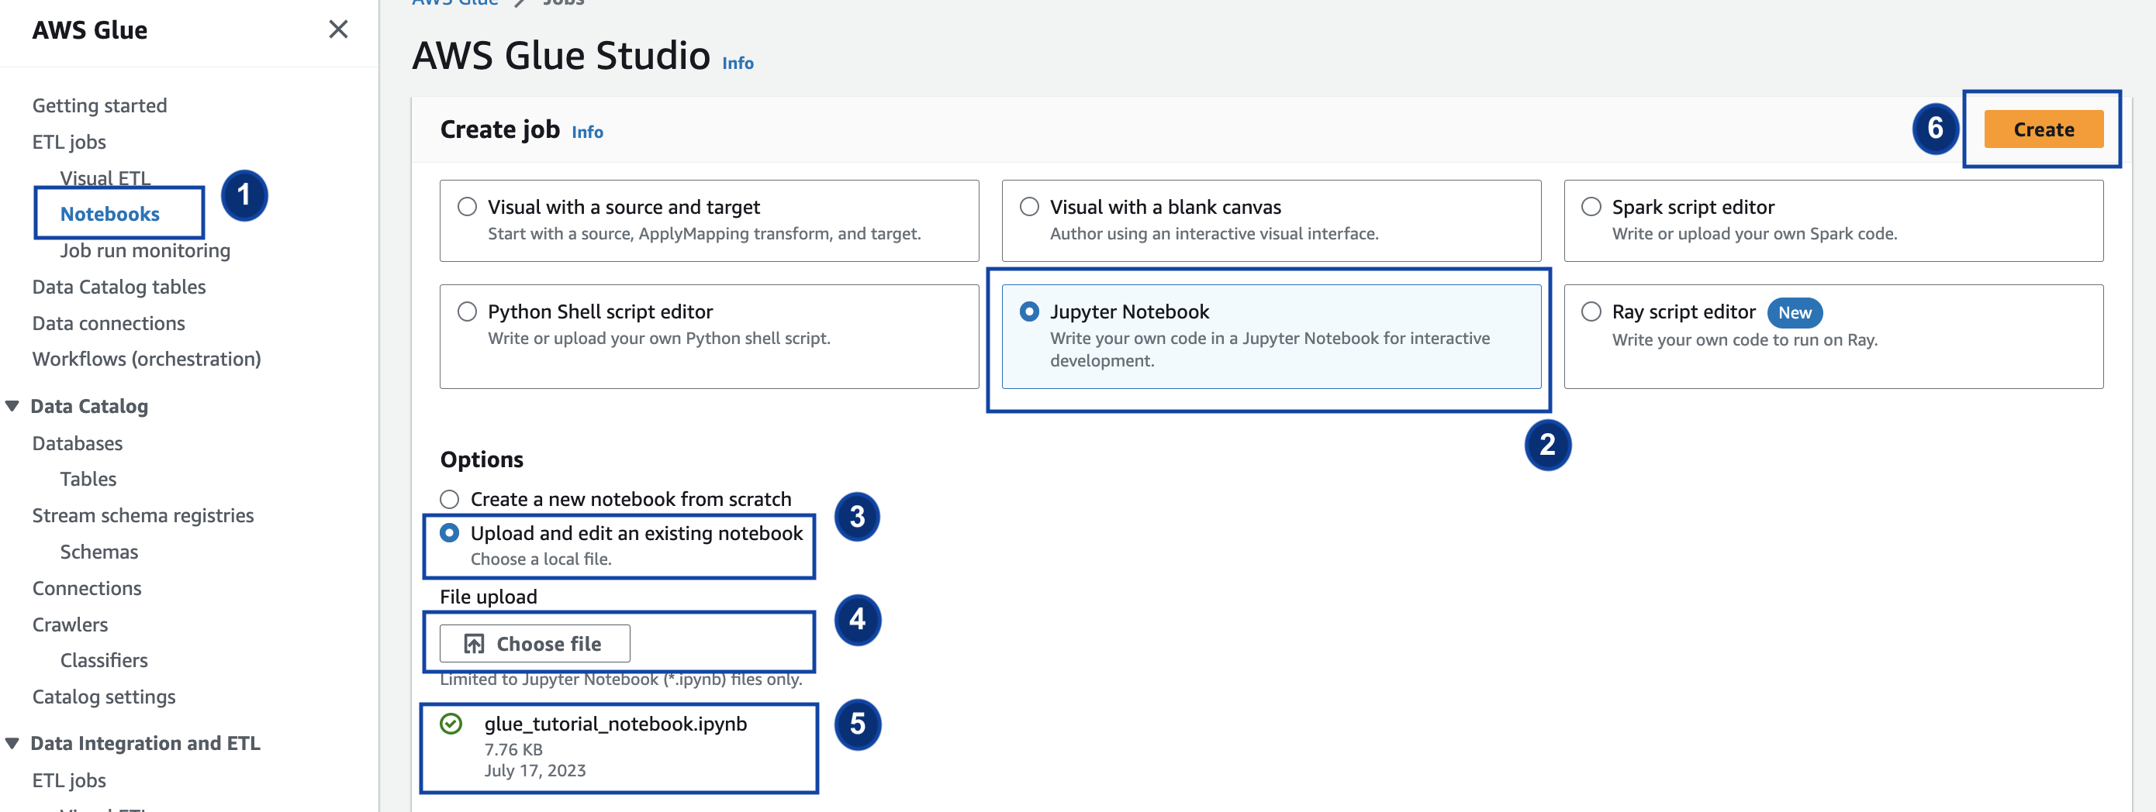This screenshot has height=812, width=2156.
Task: Open Notebooks in the sidebar
Action: pyautogui.click(x=109, y=214)
